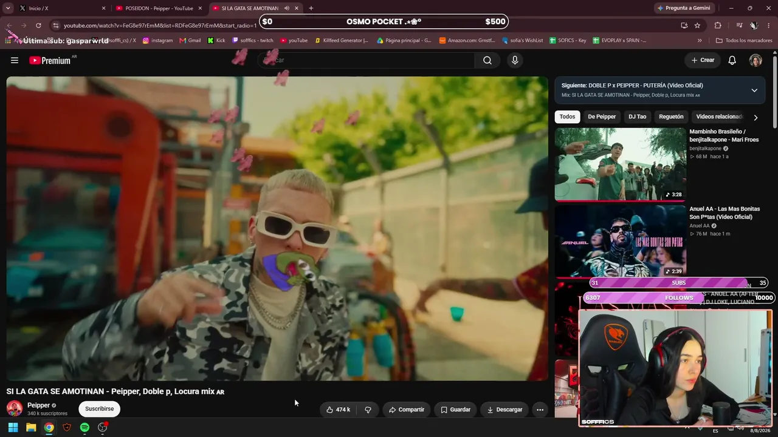Screen dimensions: 778x437
Task: Click the page's vertical scrollbar
Action: coord(774,91)
